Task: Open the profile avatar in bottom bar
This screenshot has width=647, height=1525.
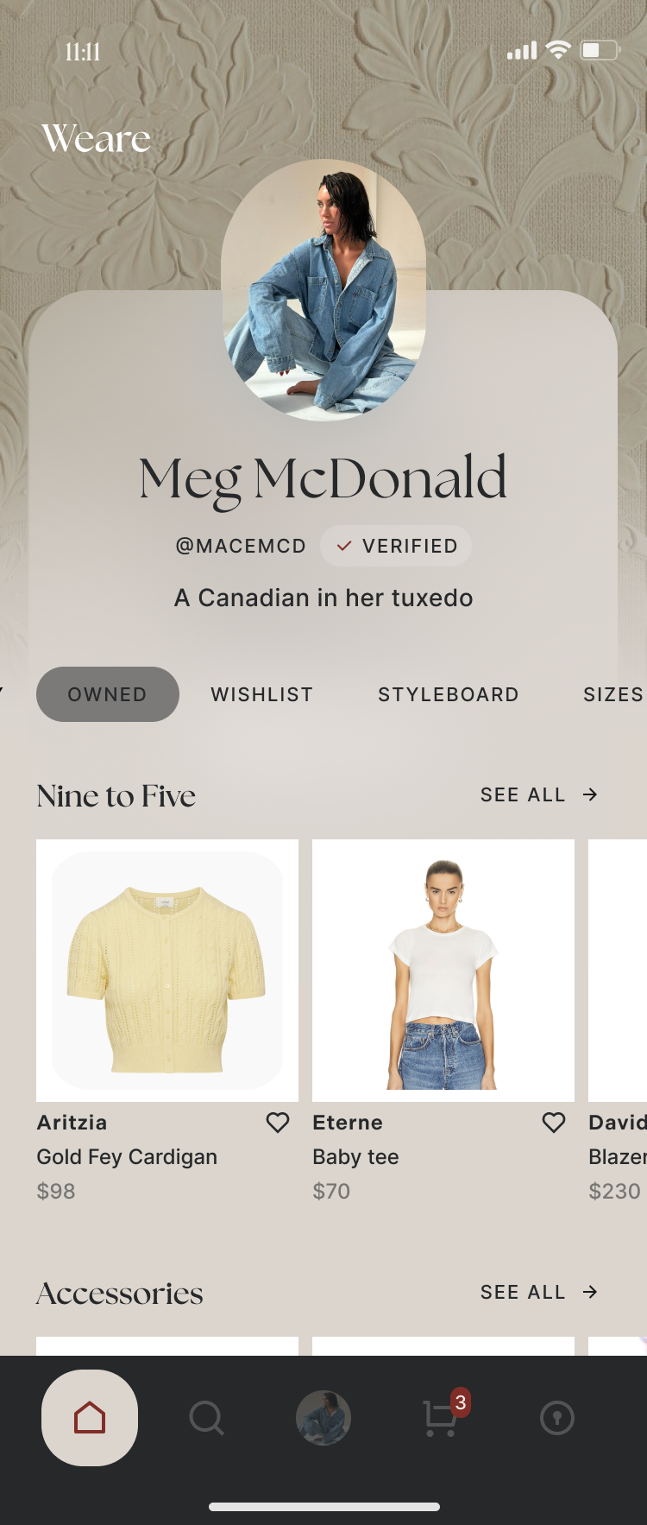Action: tap(323, 1418)
